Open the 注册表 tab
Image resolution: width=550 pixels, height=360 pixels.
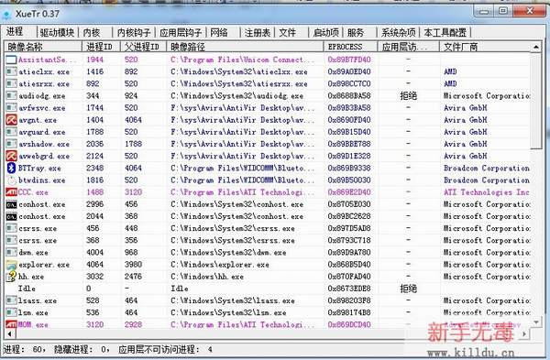257,33
